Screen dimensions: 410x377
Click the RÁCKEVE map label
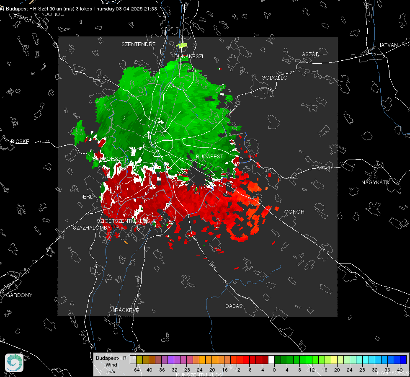tap(127, 310)
